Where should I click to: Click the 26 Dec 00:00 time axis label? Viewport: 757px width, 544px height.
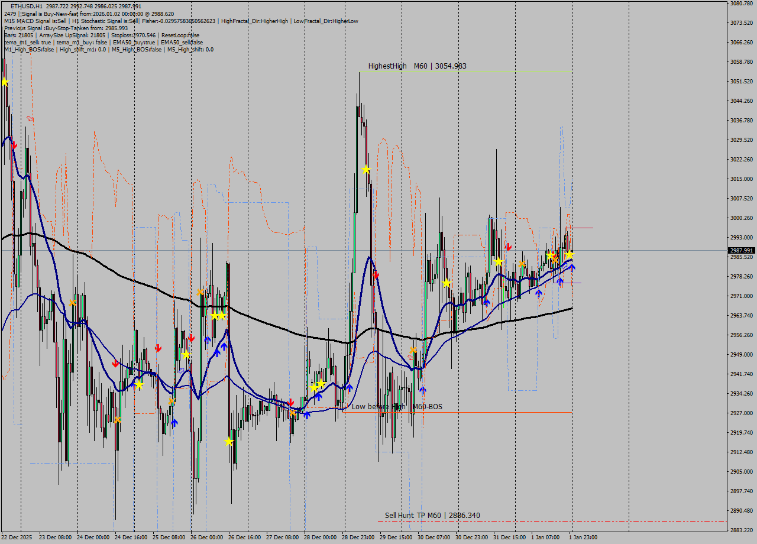(x=207, y=537)
